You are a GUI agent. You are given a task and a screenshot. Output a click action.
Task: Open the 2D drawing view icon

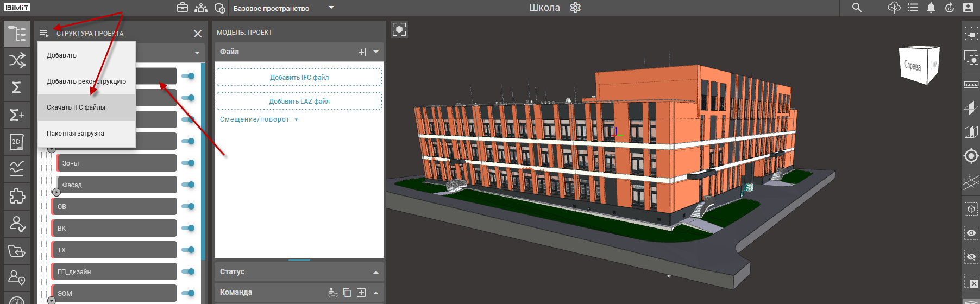click(x=17, y=142)
